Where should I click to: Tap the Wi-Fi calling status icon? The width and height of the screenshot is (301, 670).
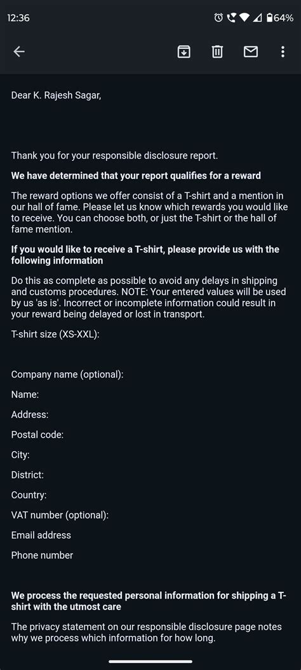coord(231,18)
